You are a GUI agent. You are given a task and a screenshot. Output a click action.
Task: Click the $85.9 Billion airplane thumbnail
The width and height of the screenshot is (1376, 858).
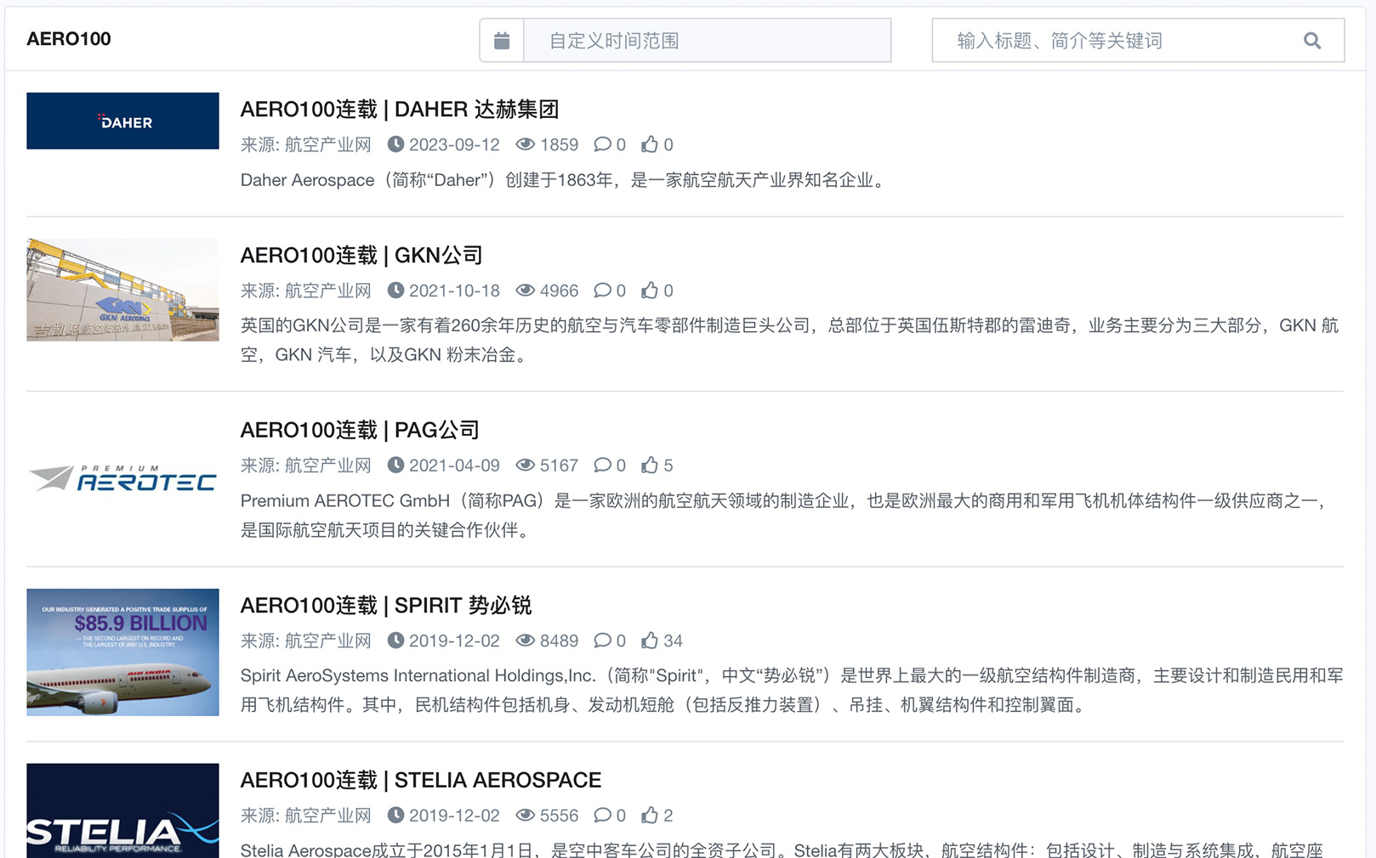click(122, 652)
